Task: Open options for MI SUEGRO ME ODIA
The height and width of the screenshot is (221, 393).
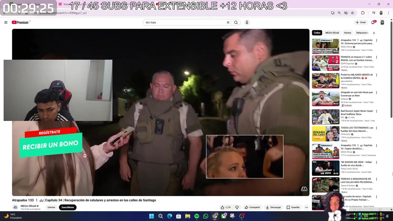Action: point(376,163)
